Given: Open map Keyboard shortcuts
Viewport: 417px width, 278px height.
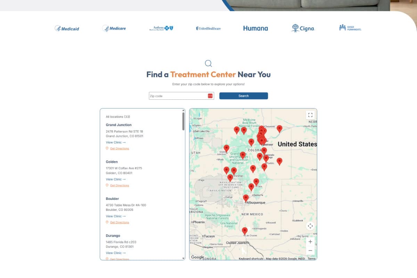Looking at the screenshot, I should [251, 259].
